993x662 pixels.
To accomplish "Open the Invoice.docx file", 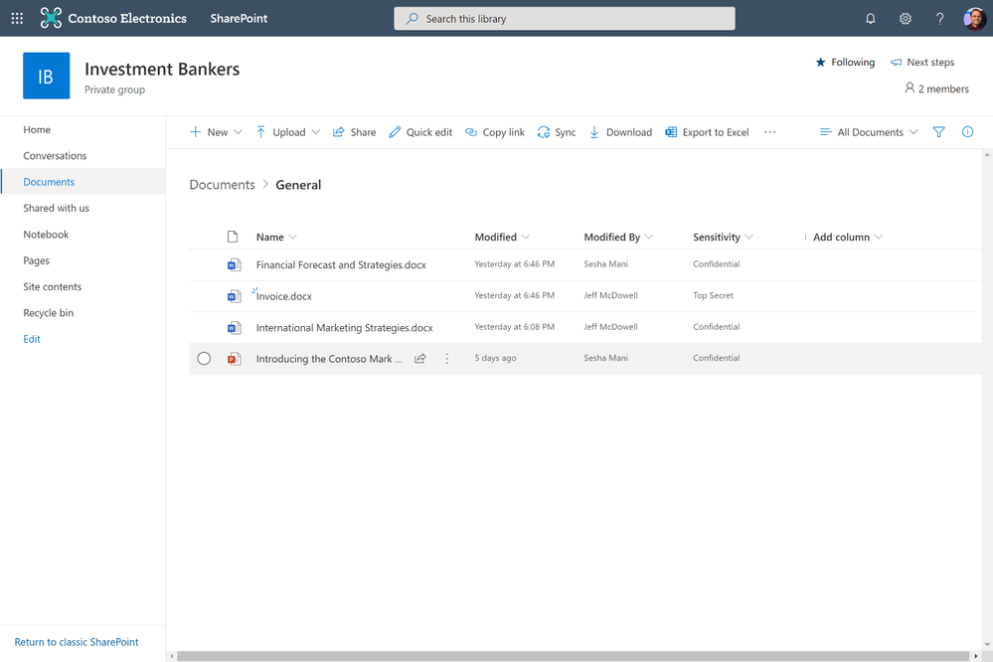I will (283, 296).
